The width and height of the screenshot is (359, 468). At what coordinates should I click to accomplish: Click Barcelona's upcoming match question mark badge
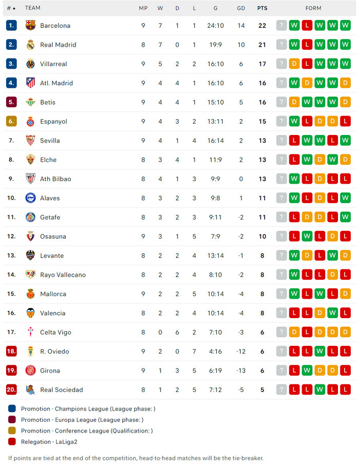tap(281, 26)
